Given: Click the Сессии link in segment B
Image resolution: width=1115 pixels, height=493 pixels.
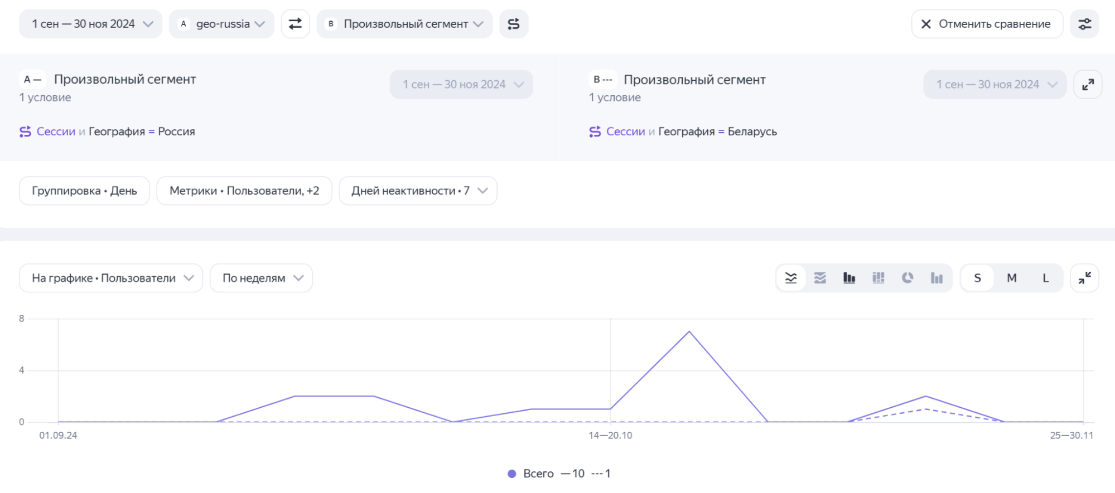Looking at the screenshot, I should click(x=625, y=131).
